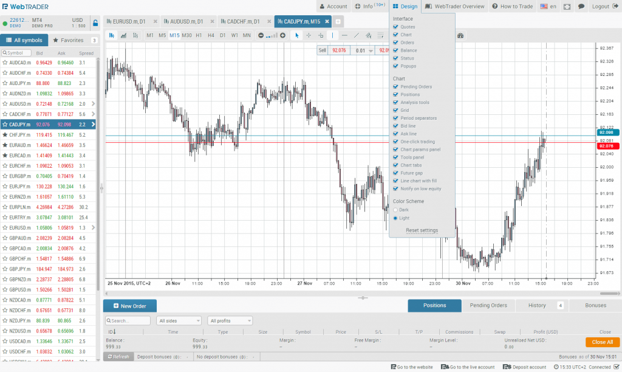Select the vertical line drawing tool
Viewport: 622px width, 372px height.
pyautogui.click(x=332, y=35)
